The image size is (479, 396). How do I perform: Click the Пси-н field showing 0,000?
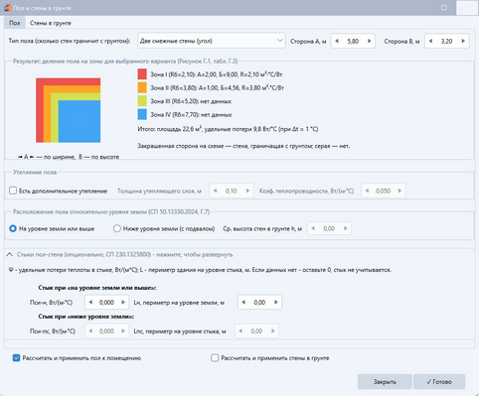106,302
